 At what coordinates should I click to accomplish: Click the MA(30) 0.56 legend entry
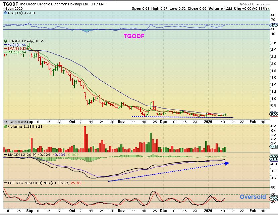(x=16, y=45)
